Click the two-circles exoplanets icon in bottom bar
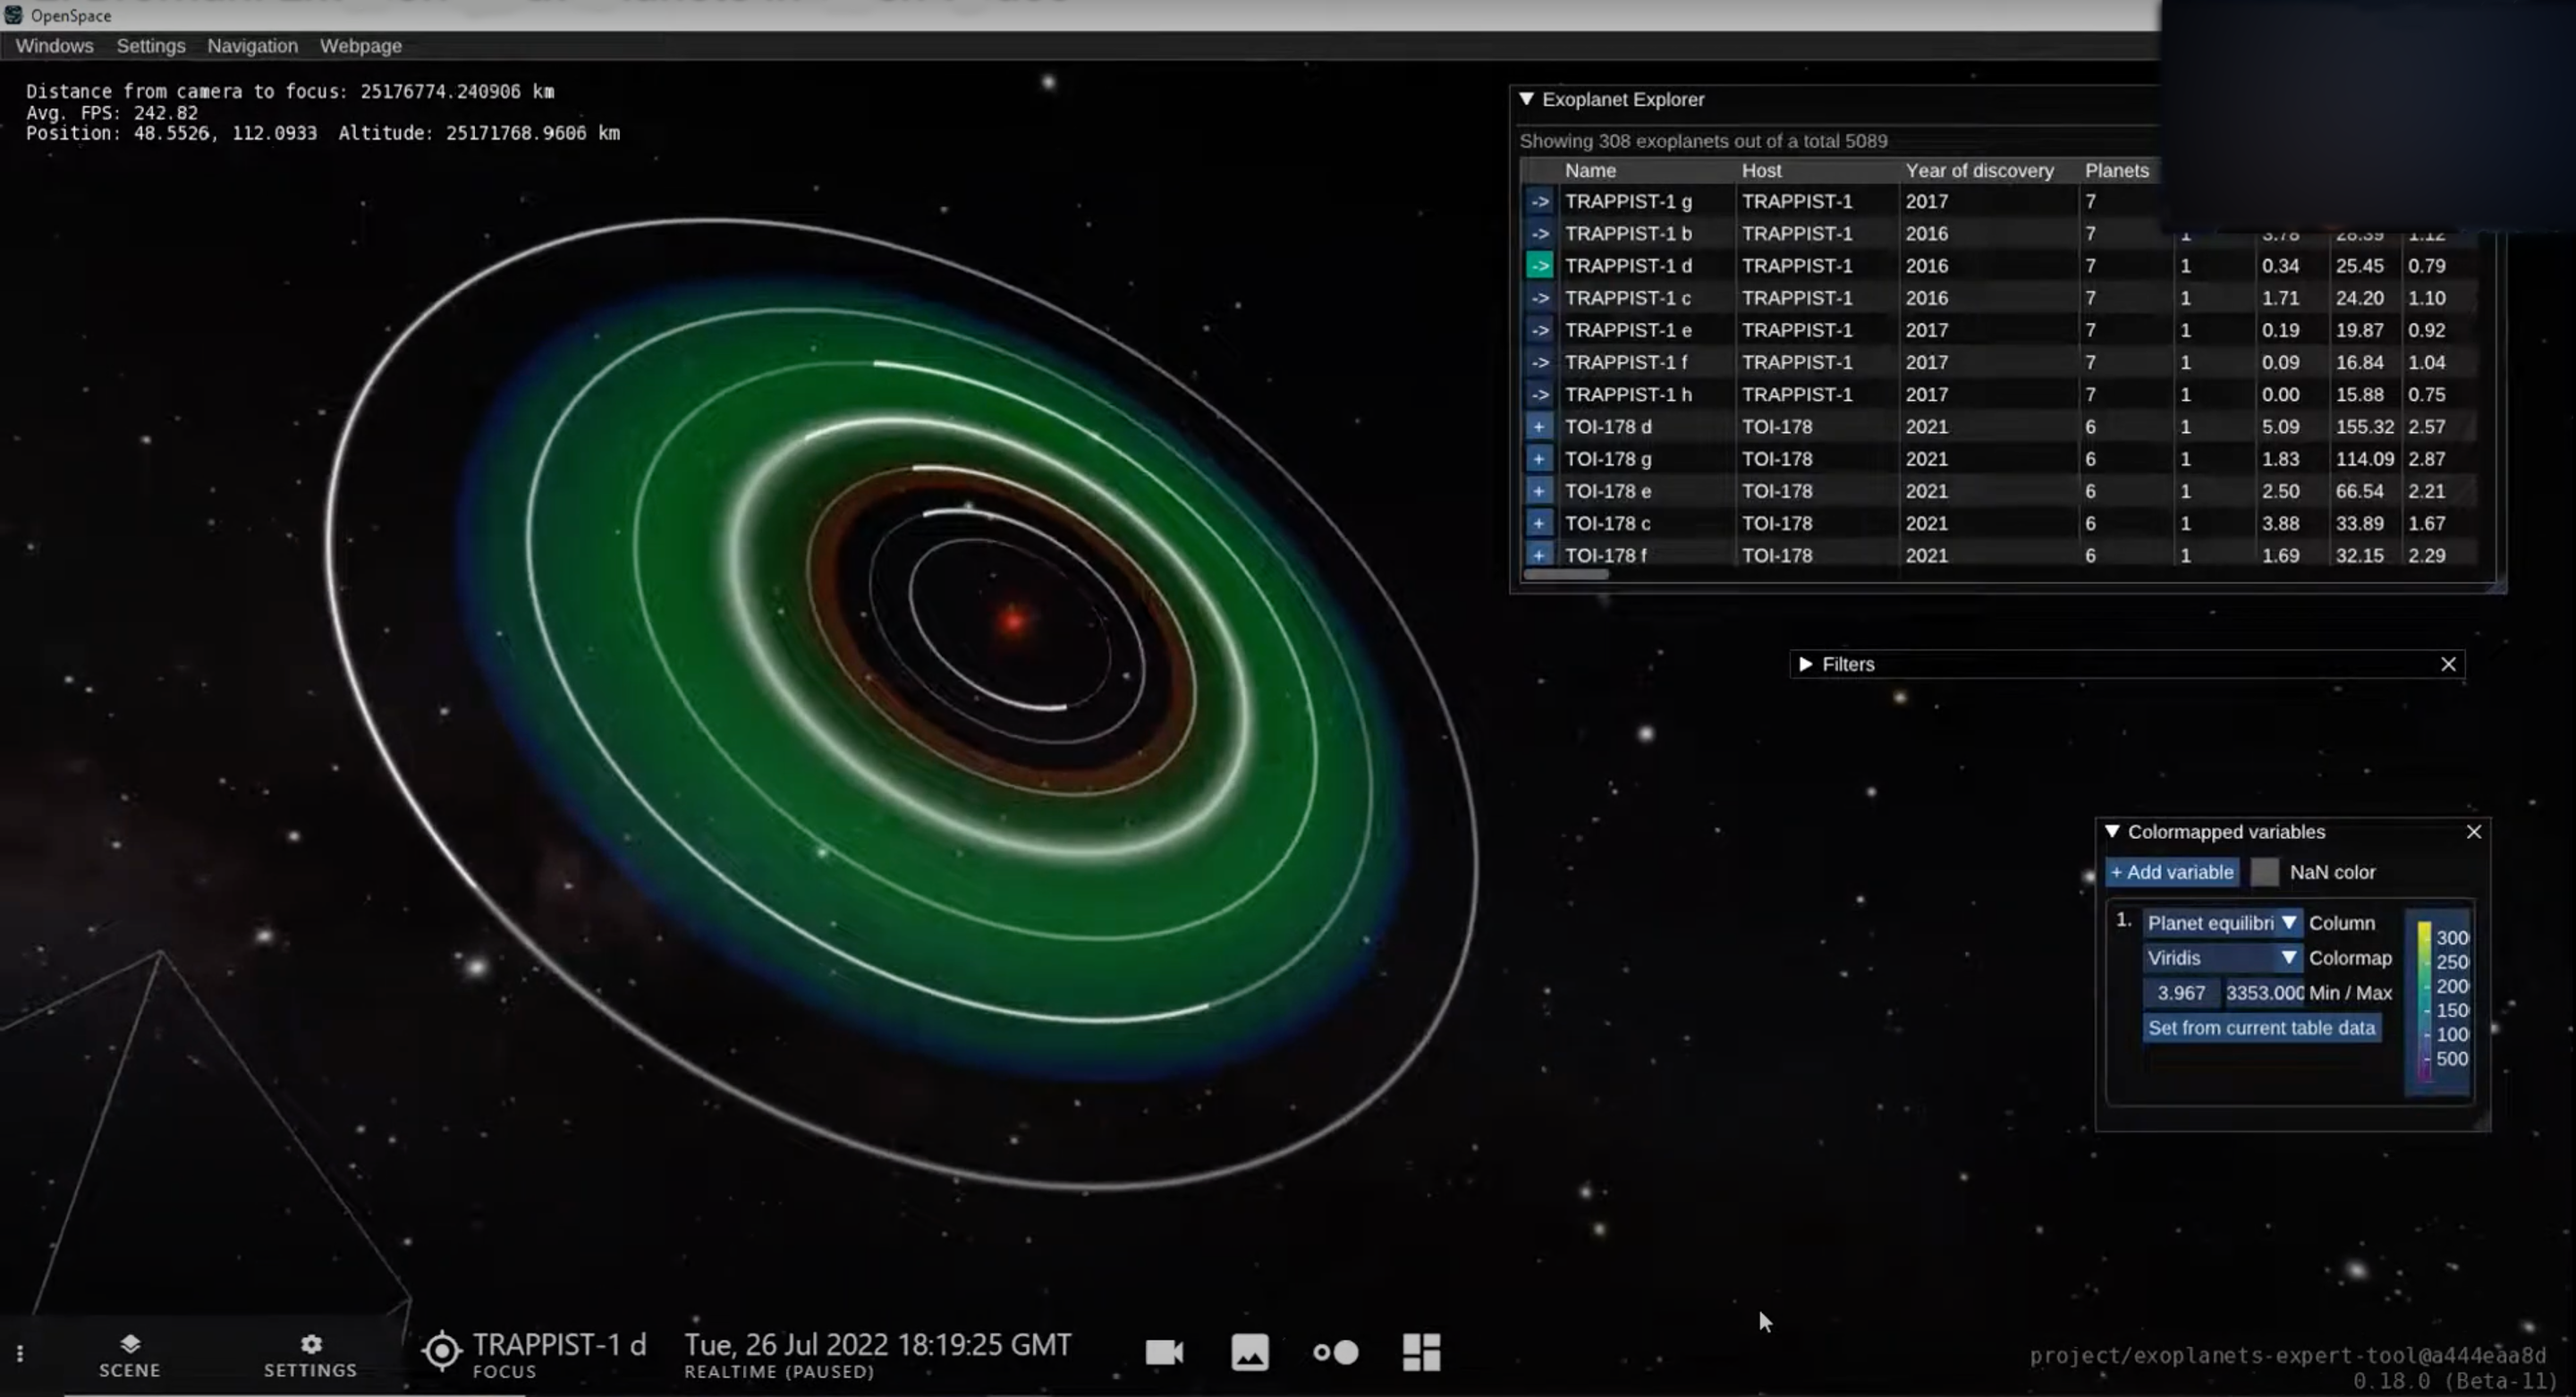Screen dimensions: 2576x1397 click(1336, 1352)
